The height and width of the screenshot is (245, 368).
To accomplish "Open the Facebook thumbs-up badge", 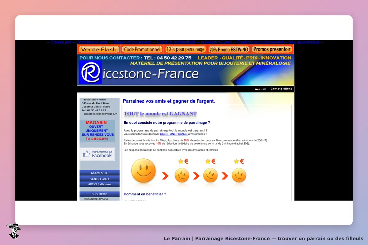I will click(97, 154).
